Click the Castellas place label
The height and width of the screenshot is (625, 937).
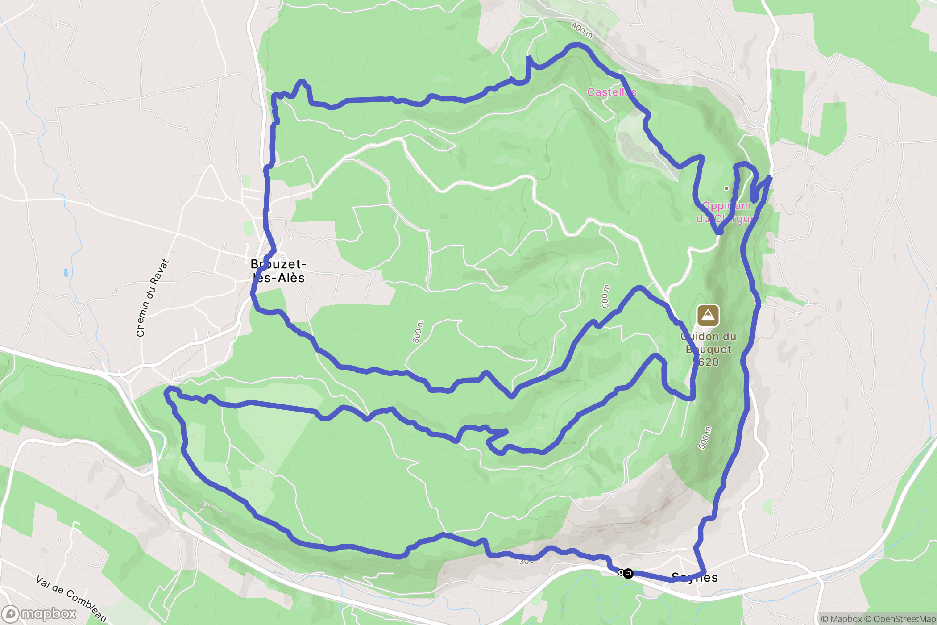coord(612,92)
